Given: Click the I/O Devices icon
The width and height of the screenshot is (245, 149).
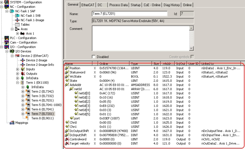Looking at the screenshot, I should pos(12,51).
